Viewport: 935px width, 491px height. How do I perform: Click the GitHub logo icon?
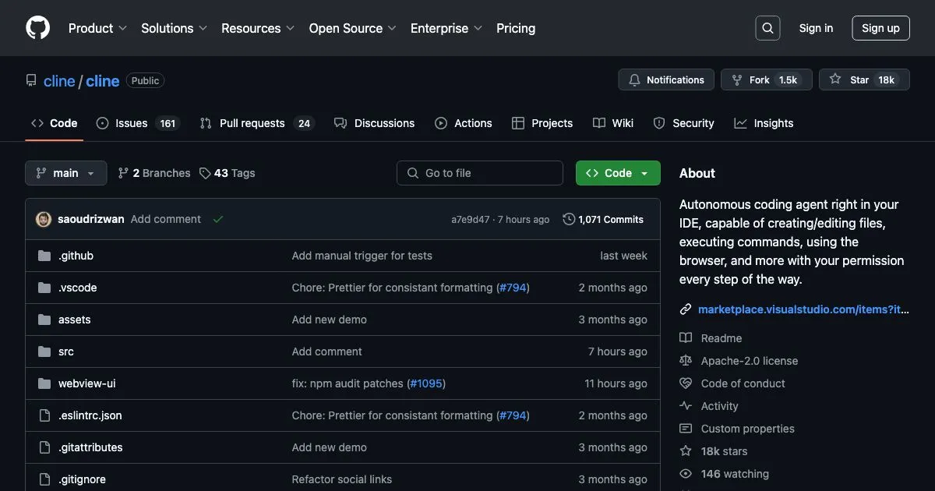click(x=37, y=27)
